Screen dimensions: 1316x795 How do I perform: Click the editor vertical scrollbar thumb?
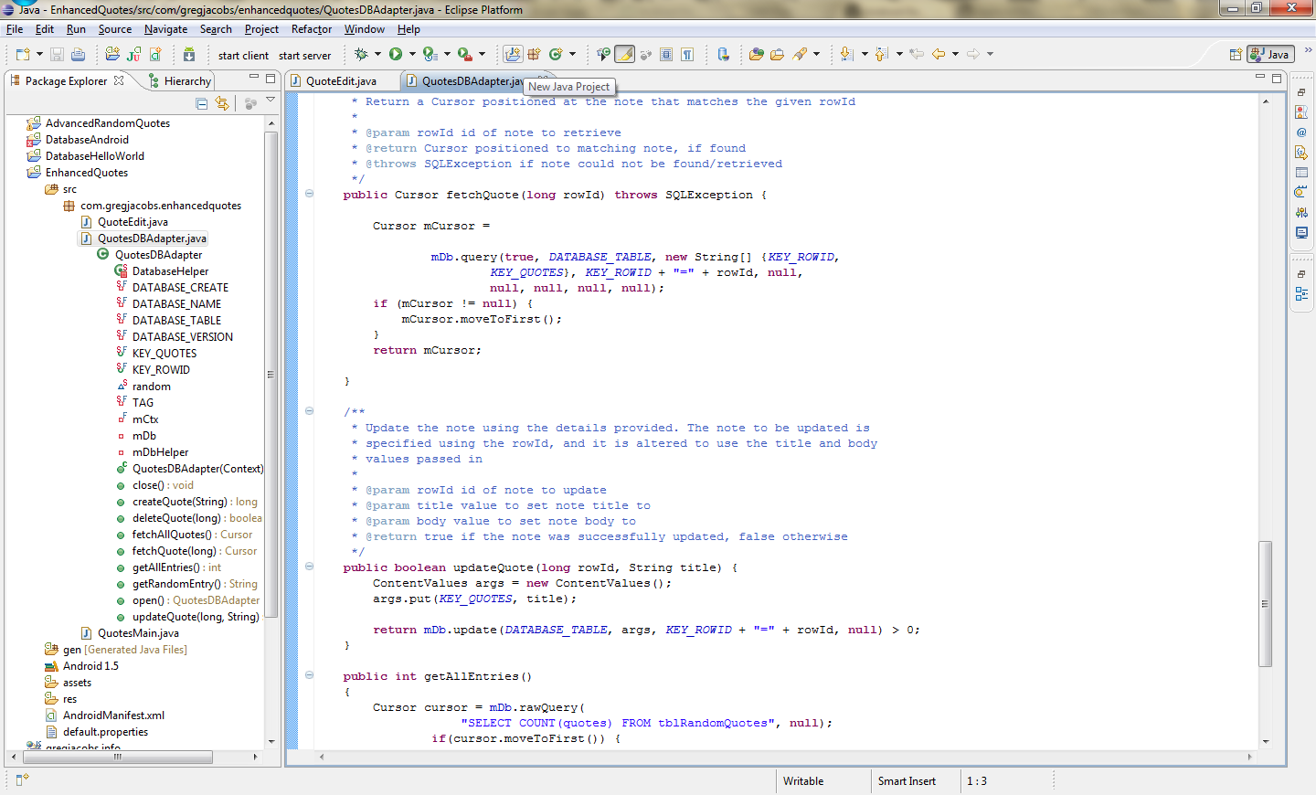pos(1265,603)
